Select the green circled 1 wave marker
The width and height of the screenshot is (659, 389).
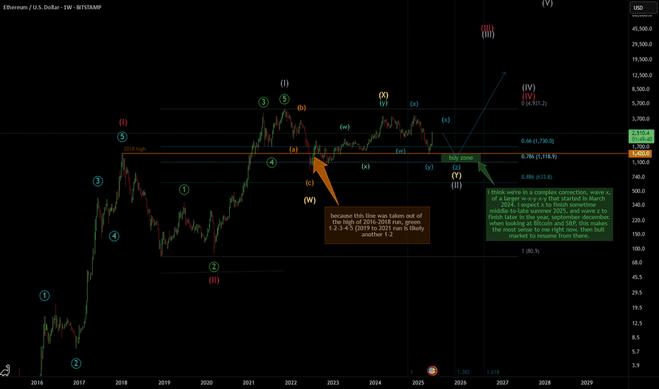pos(184,190)
